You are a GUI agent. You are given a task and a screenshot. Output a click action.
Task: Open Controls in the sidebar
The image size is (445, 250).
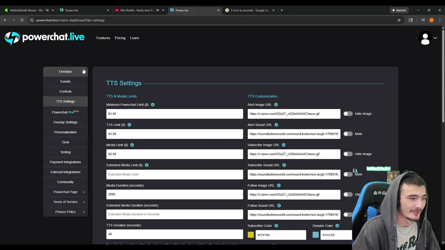click(65, 91)
